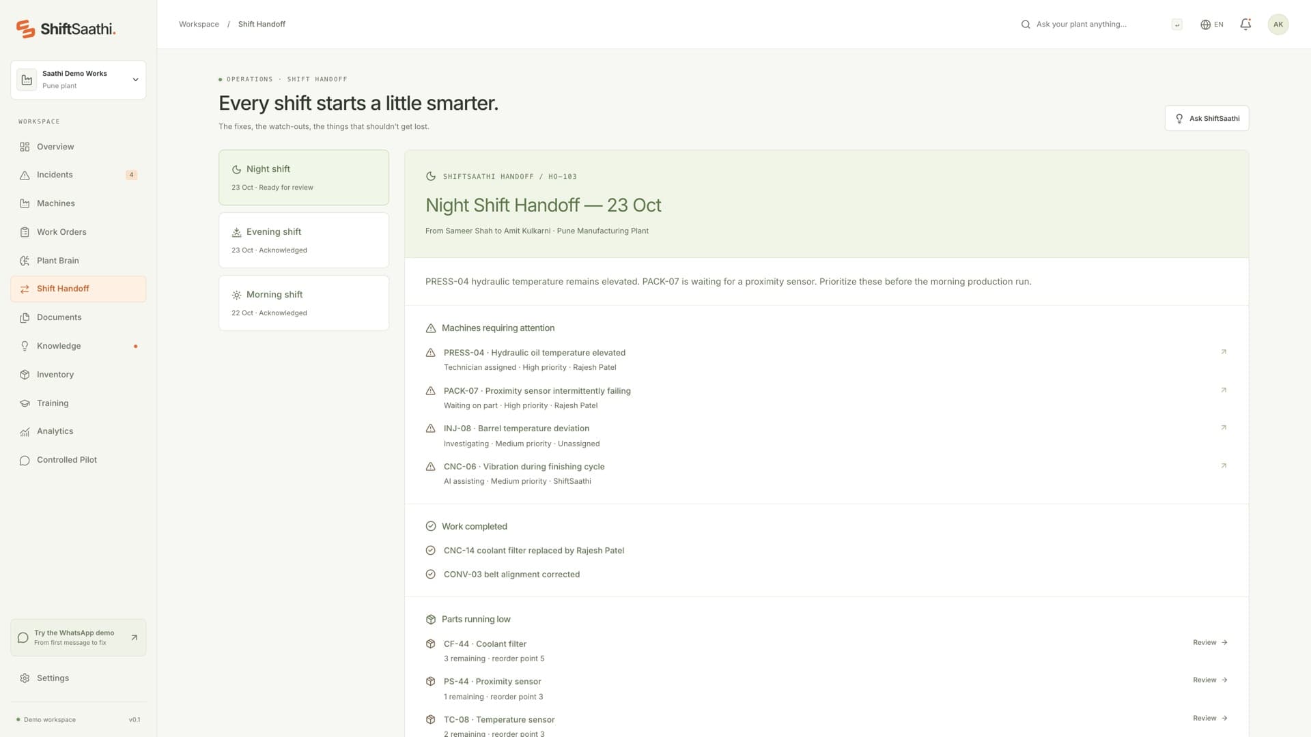Open notifications bell icon
Image resolution: width=1311 pixels, height=737 pixels.
pyautogui.click(x=1245, y=25)
